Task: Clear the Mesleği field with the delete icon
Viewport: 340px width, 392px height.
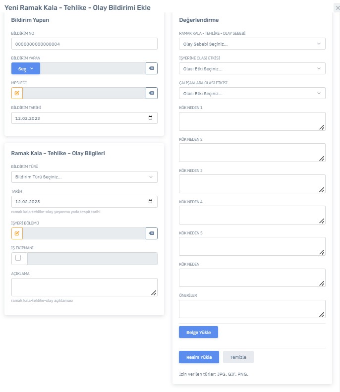Action: (x=152, y=93)
